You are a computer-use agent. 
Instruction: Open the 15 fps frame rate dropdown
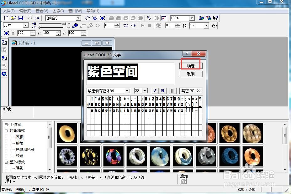pyautogui.click(x=206, y=26)
